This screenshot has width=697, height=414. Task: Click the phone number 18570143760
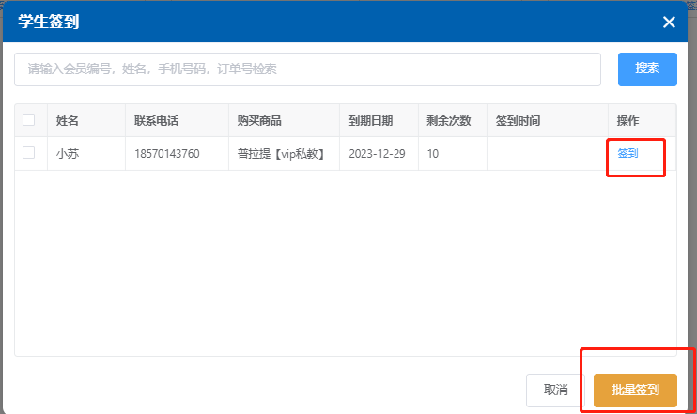coord(166,154)
